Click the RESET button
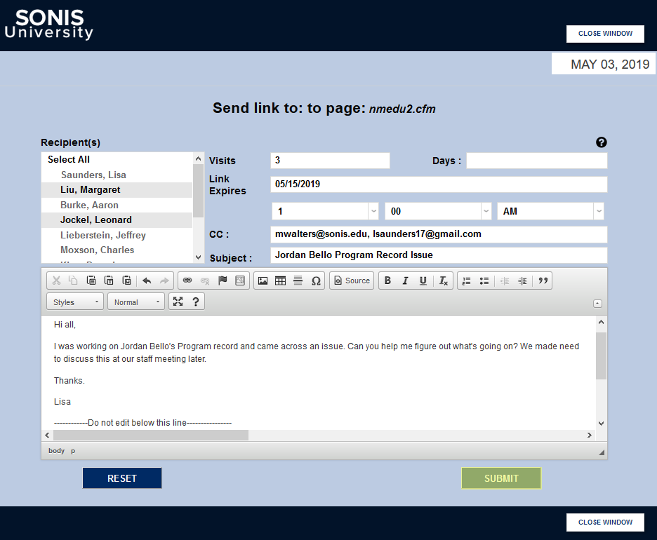Viewport: 657px width, 540px height. tap(122, 478)
